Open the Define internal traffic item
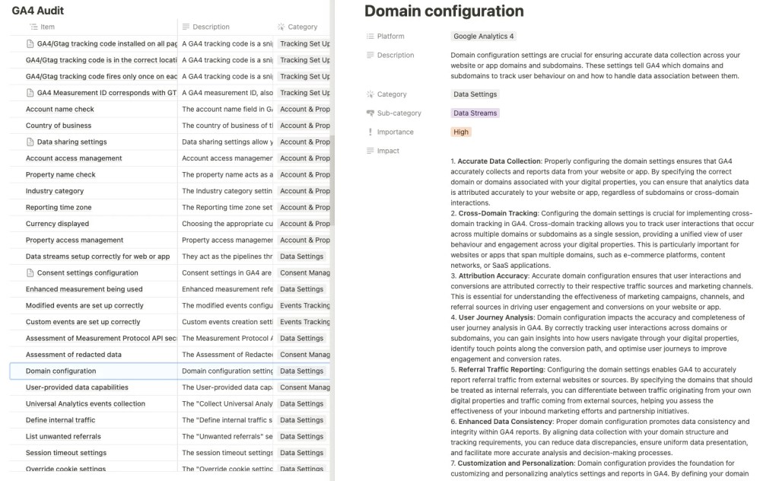The height and width of the screenshot is (481, 779). [61, 420]
